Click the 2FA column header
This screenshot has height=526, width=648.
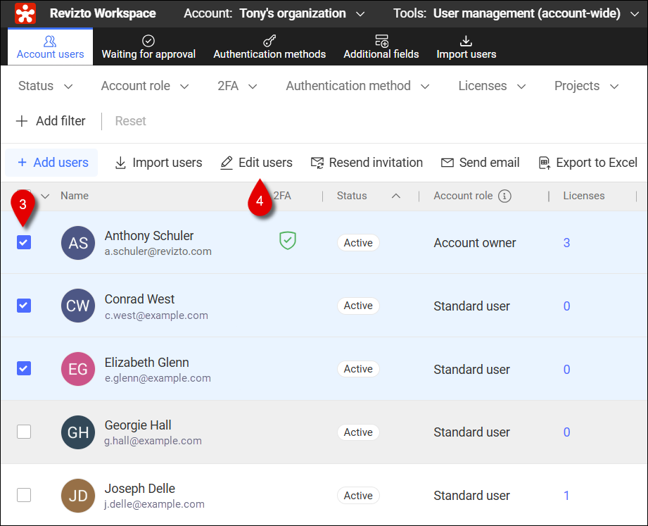(282, 196)
